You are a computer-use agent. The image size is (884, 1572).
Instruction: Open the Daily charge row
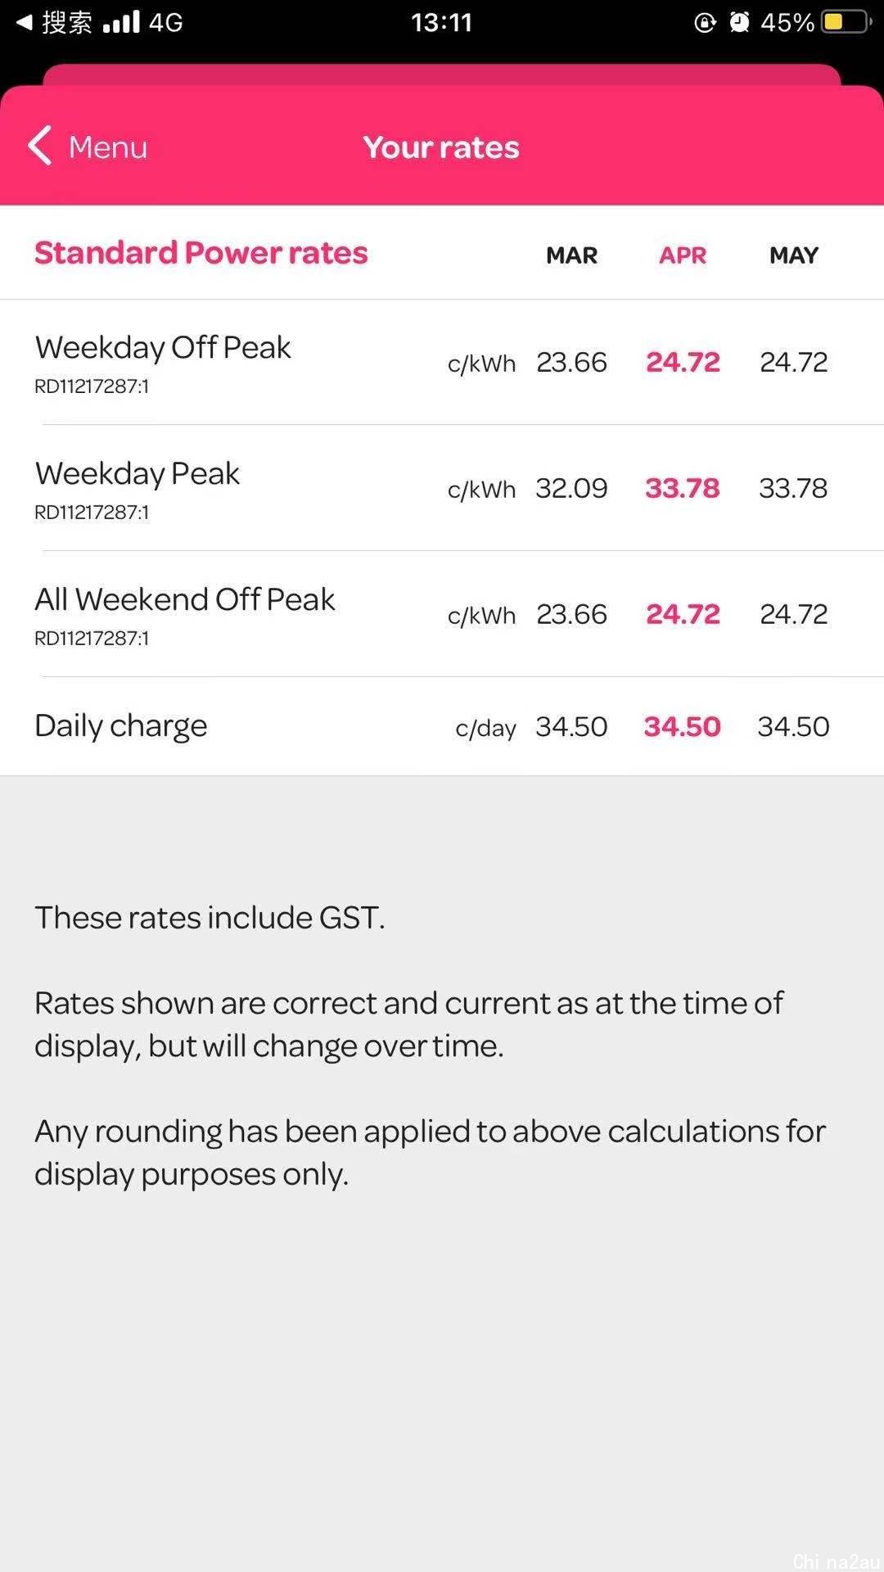(x=442, y=726)
